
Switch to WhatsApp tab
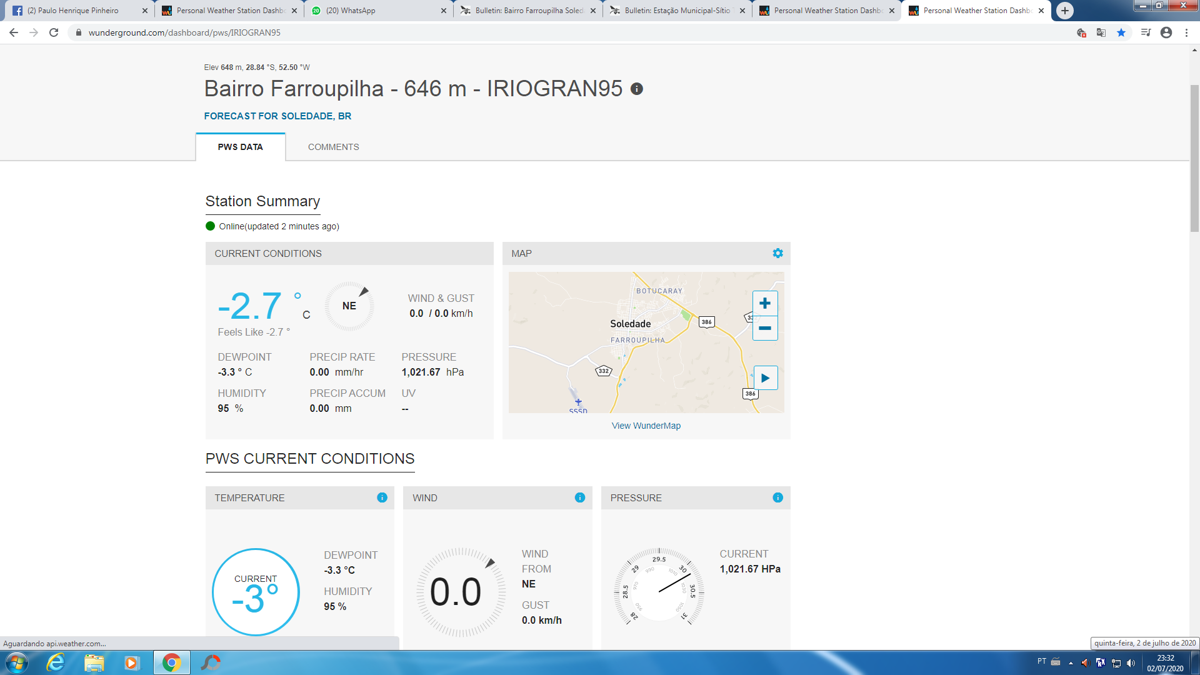click(379, 11)
